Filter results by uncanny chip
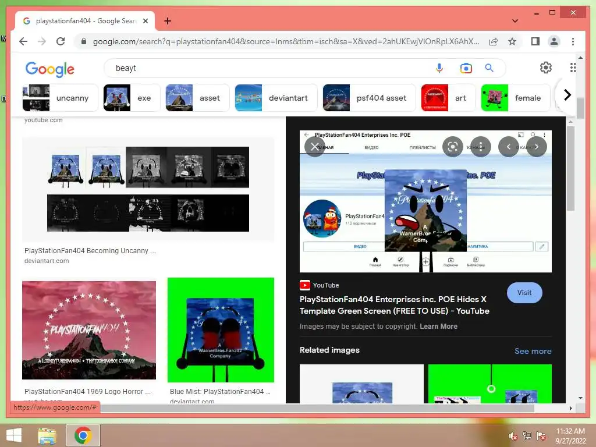Screen dimensions: 596x447 (x=60, y=98)
